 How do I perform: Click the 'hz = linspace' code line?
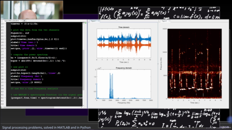point(34,58)
